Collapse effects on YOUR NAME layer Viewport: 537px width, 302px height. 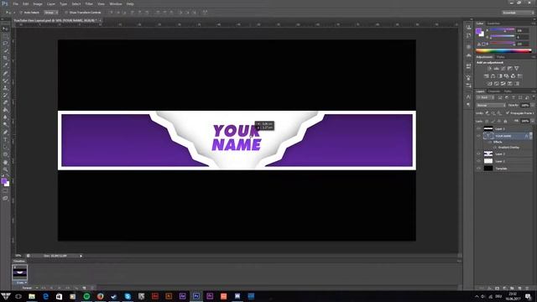click(x=531, y=136)
